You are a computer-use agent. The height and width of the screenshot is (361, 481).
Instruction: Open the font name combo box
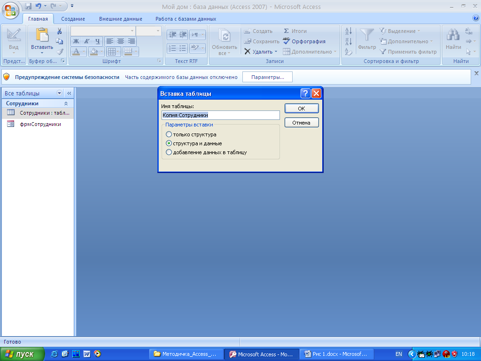[103, 31]
